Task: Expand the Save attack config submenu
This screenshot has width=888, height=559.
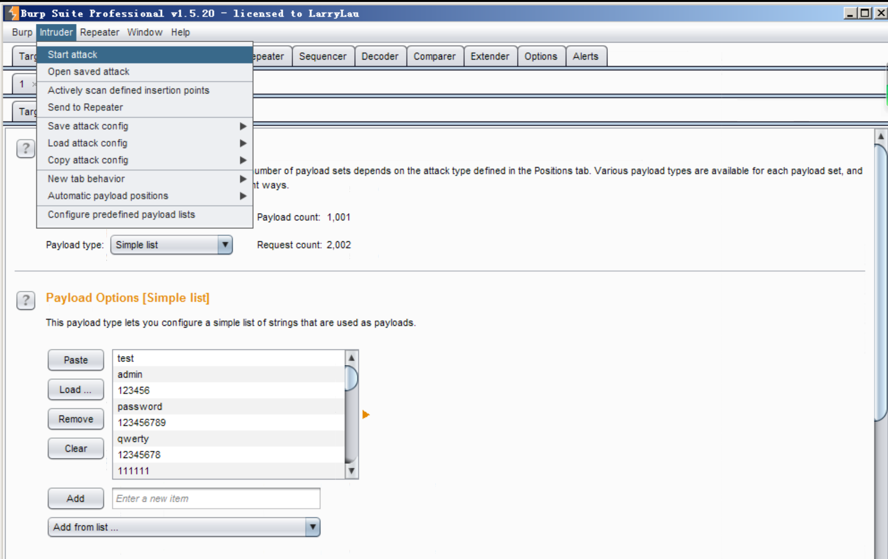Action: pyautogui.click(x=145, y=126)
